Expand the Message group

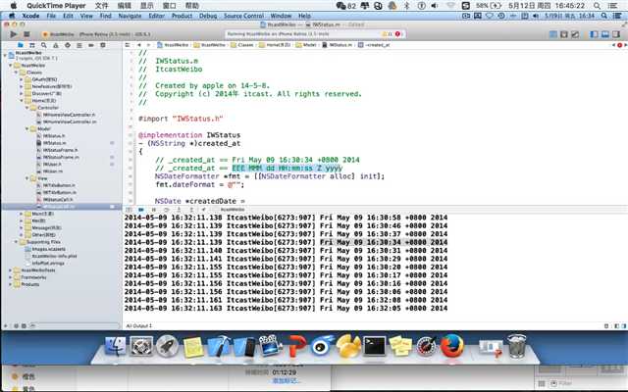pyautogui.click(x=22, y=227)
